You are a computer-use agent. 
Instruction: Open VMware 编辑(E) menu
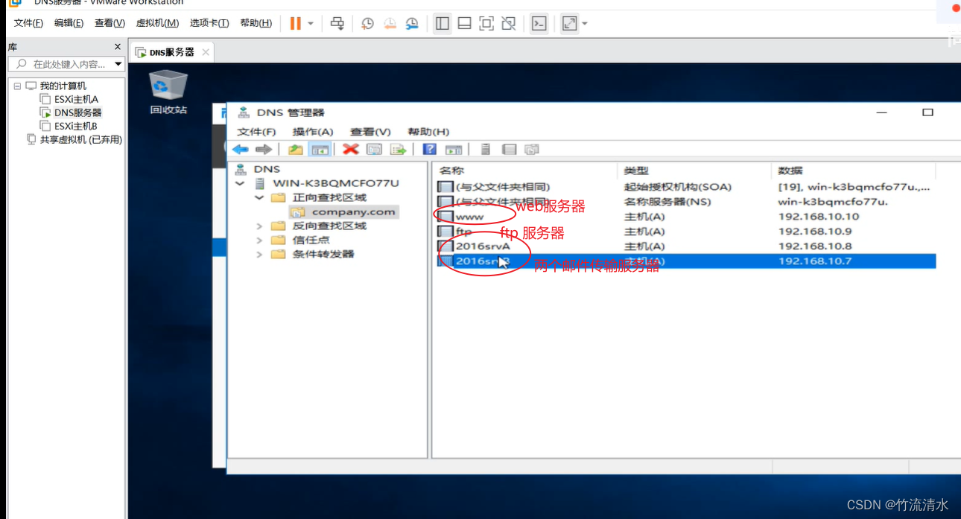69,23
